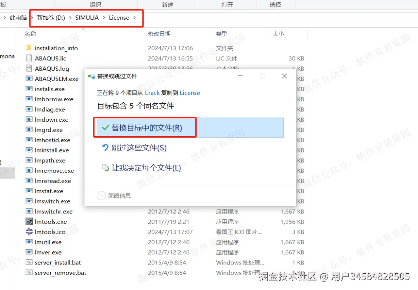This screenshot has width=418, height=290.
Task: Open the Crack source folder link
Action: coord(152,93)
